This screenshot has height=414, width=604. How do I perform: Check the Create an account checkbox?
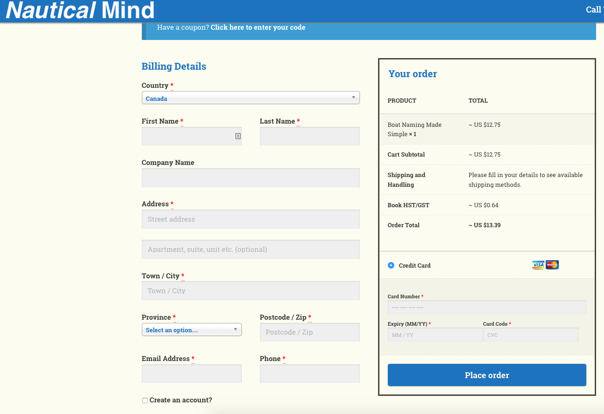click(145, 401)
